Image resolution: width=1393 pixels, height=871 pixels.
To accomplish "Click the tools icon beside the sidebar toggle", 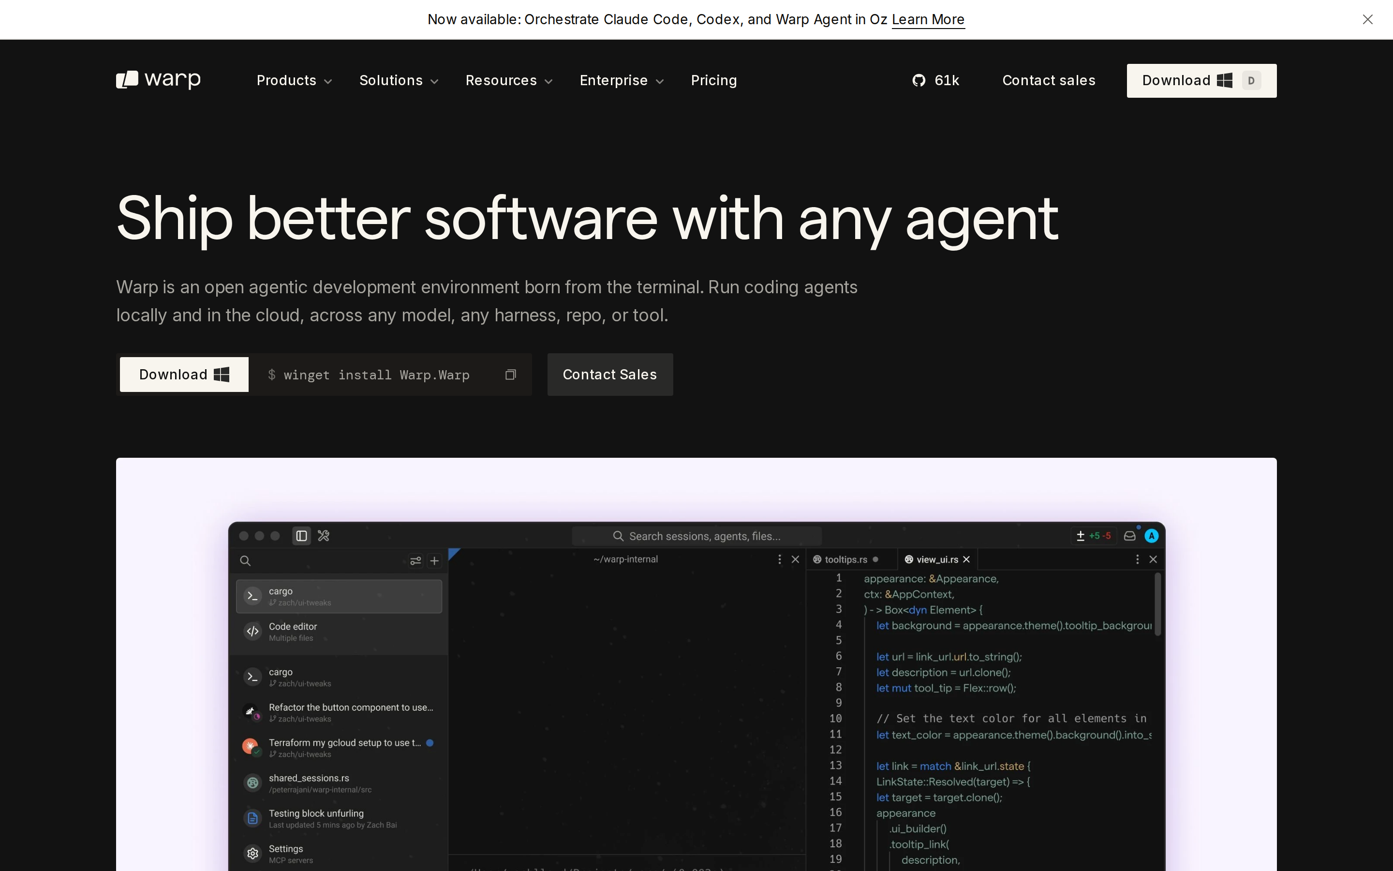I will coord(324,536).
